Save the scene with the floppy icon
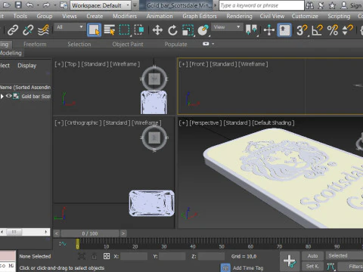Image resolution: width=363 pixels, height=272 pixels. (x=18, y=5)
